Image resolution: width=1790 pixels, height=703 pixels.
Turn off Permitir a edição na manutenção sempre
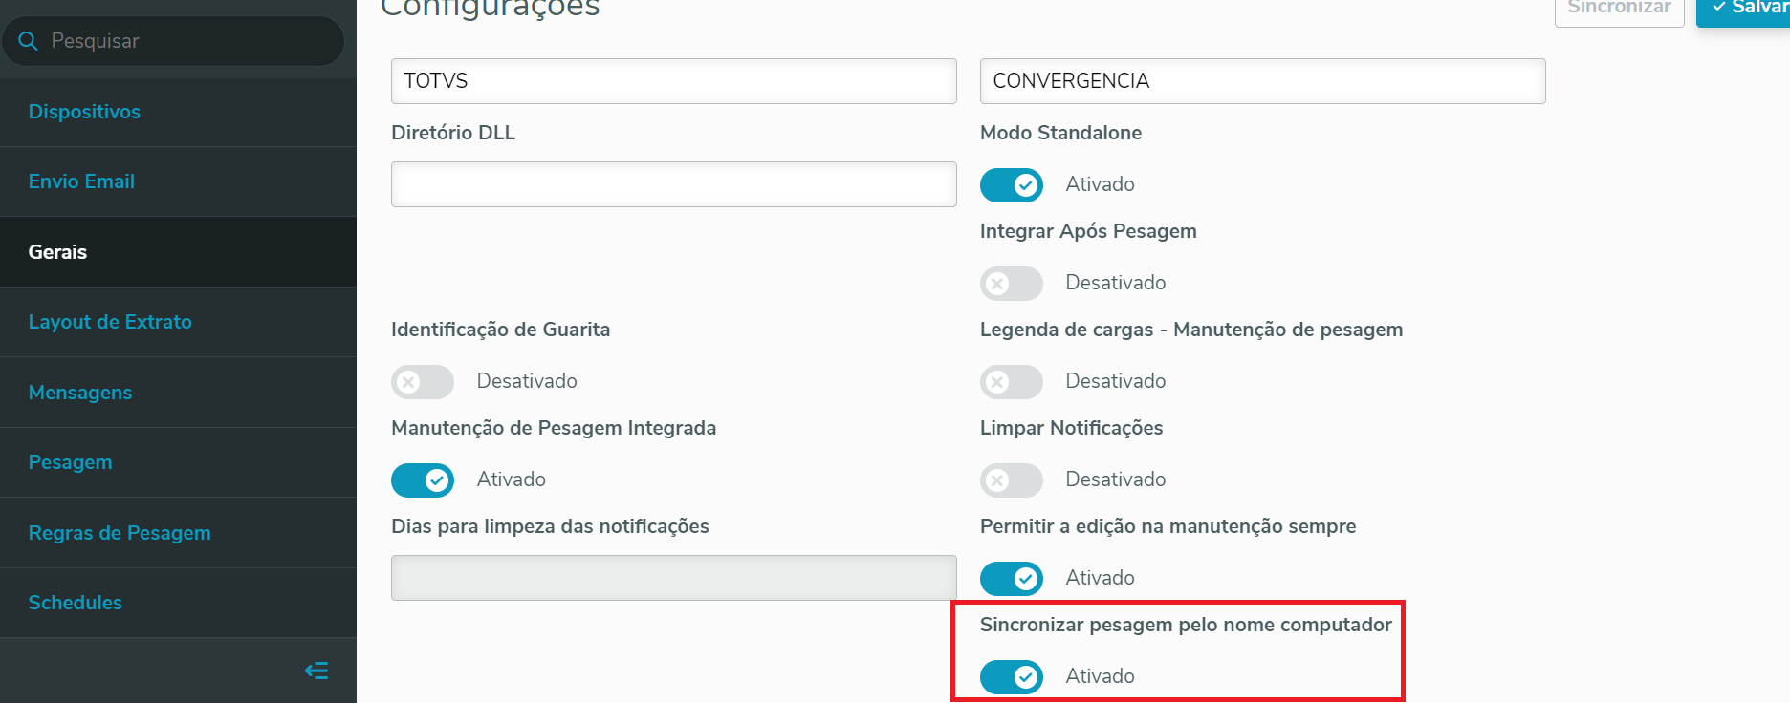1011,578
